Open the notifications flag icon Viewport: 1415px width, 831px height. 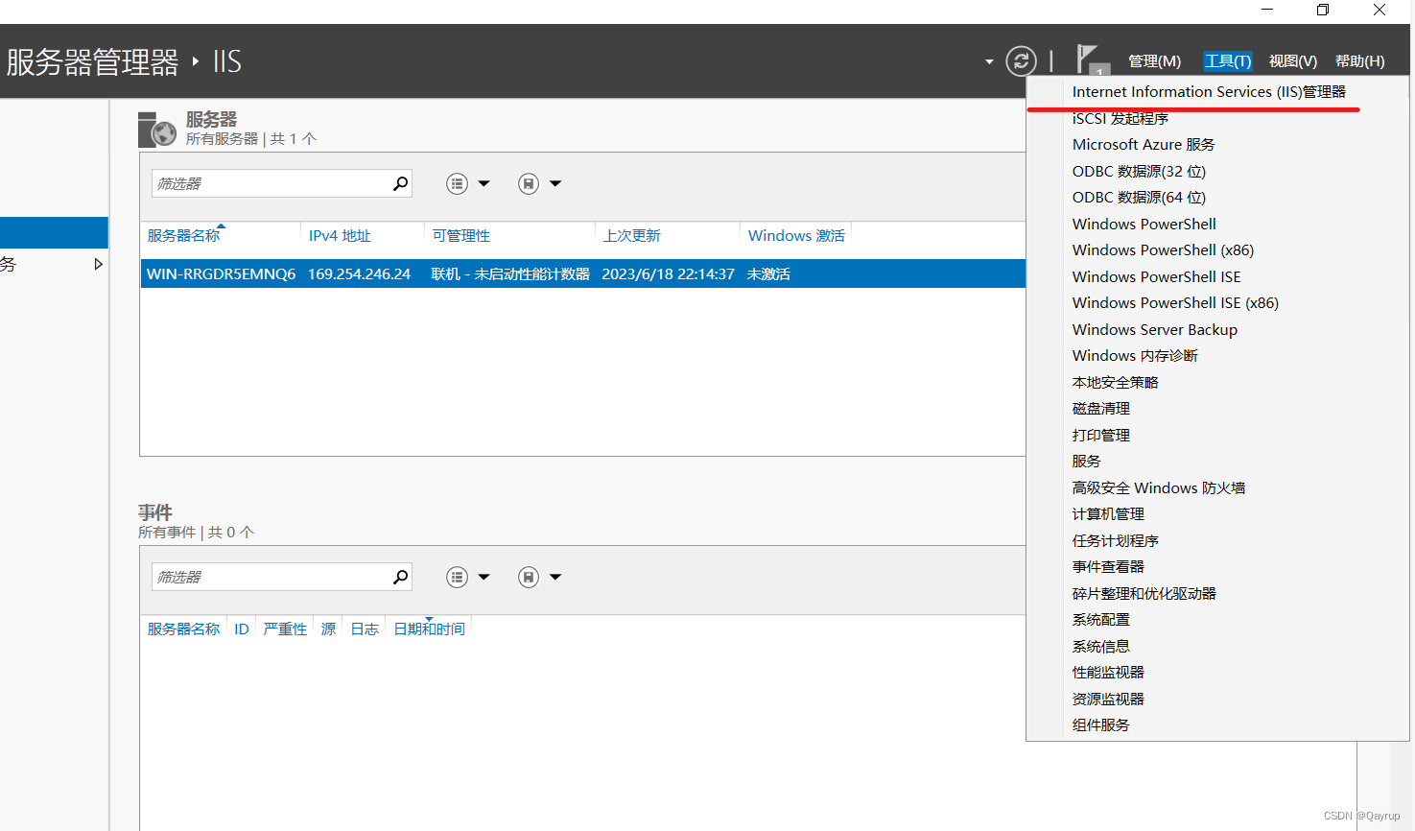pos(1092,59)
